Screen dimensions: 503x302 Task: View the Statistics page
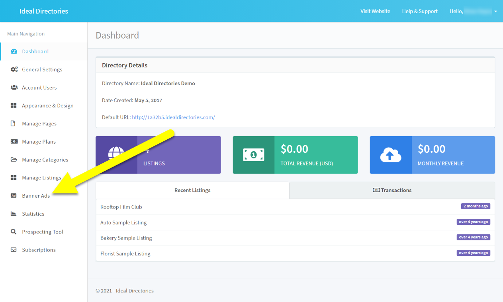(x=44, y=214)
